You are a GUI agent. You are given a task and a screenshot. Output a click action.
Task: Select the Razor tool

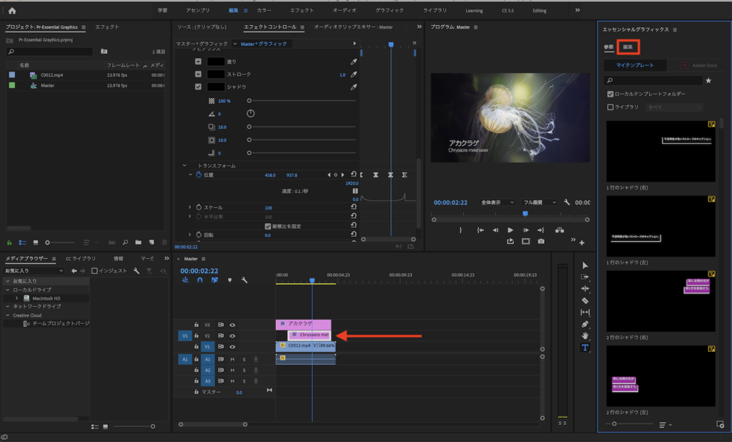pyautogui.click(x=585, y=301)
